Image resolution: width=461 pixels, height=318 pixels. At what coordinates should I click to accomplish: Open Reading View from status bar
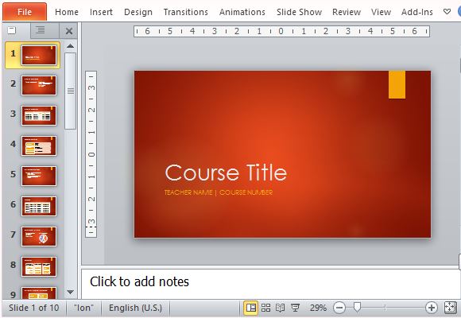pos(281,308)
